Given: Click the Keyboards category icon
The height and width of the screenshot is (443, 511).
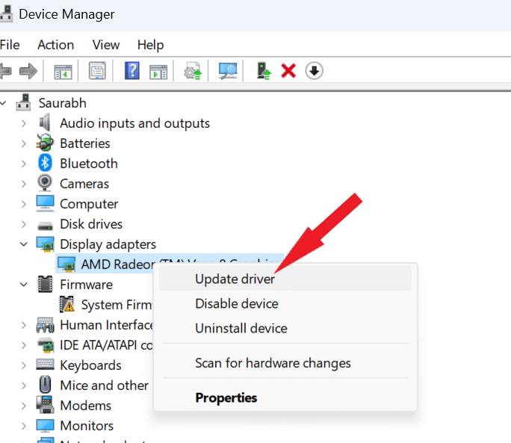Looking at the screenshot, I should (45, 364).
